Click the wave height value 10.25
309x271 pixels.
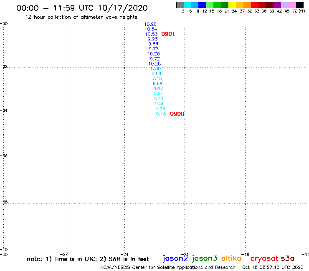click(154, 64)
